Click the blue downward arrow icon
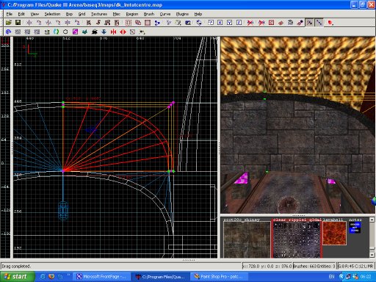Screen dimensions: 376x282 coord(104,32)
